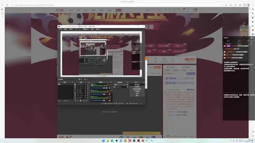Toggle visibility eye of second source row
Screen dimensions: 255x143
point(85,86)
